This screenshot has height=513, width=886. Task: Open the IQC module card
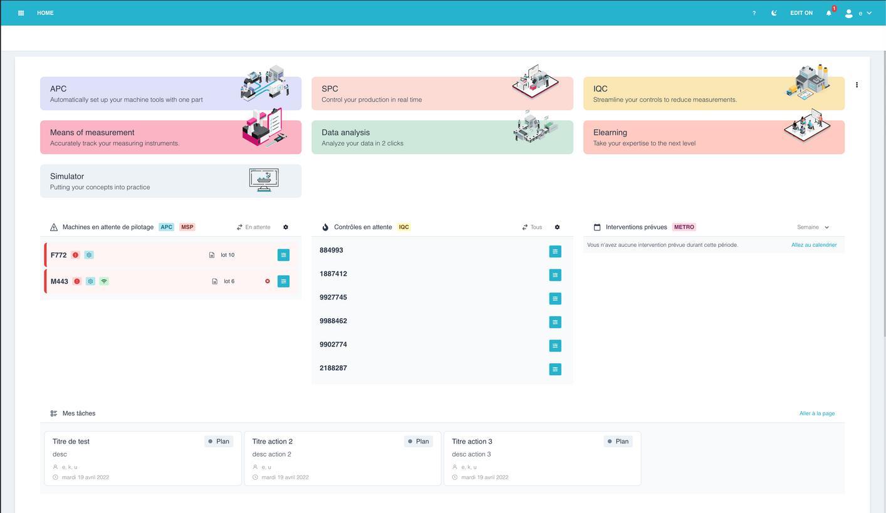(x=714, y=93)
